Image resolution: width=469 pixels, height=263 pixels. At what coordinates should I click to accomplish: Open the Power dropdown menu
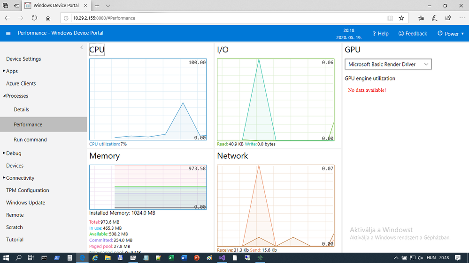click(x=451, y=34)
